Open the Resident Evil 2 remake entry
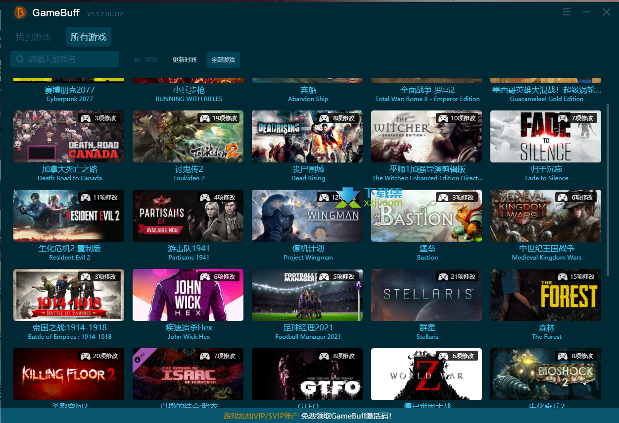 69,215
